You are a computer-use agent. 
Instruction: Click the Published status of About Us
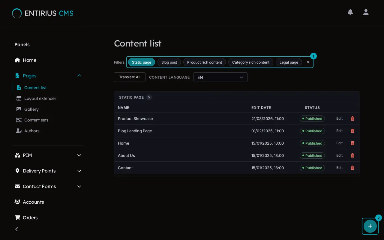[312, 155]
